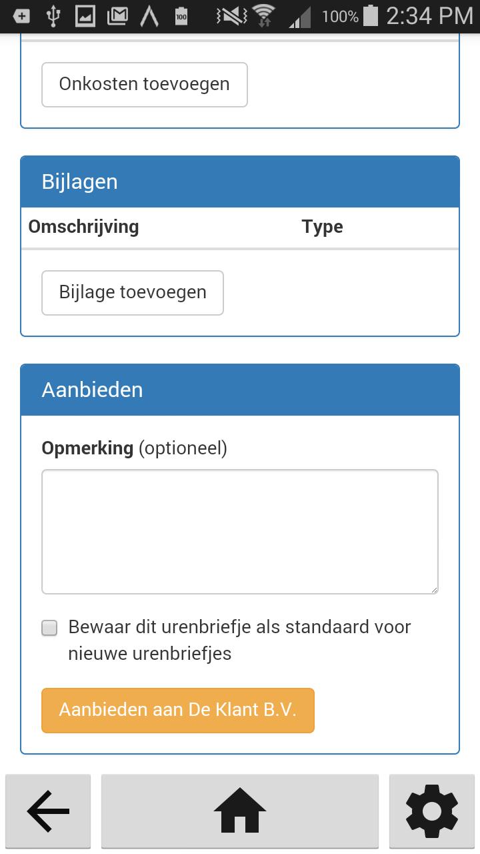Tap the back arrow in bottom bar
This screenshot has height=854, width=480.
tap(47, 811)
